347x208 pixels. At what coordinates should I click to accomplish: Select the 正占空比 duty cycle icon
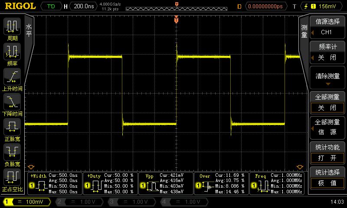(x=12, y=179)
